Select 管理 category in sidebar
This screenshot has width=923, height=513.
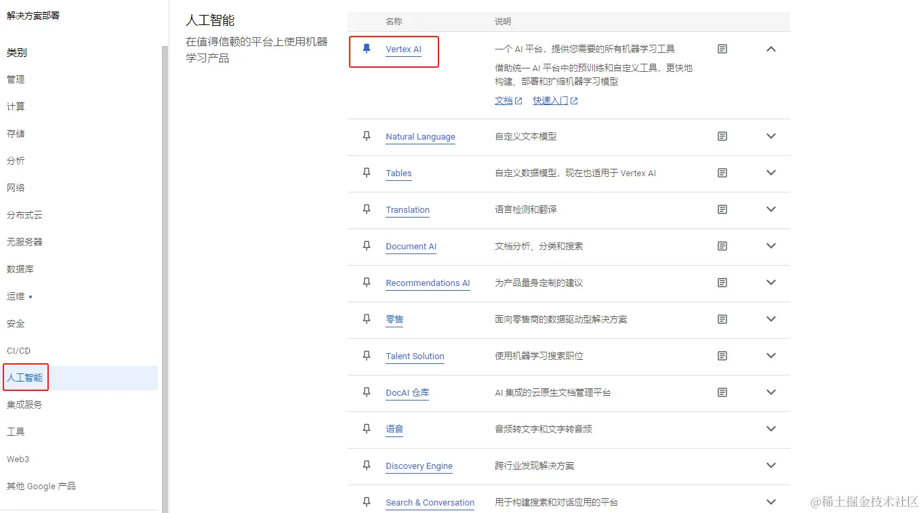(x=16, y=79)
